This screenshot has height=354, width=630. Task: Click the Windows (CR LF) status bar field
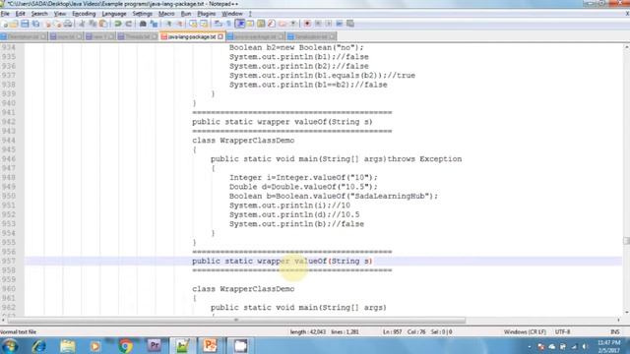coord(525,332)
